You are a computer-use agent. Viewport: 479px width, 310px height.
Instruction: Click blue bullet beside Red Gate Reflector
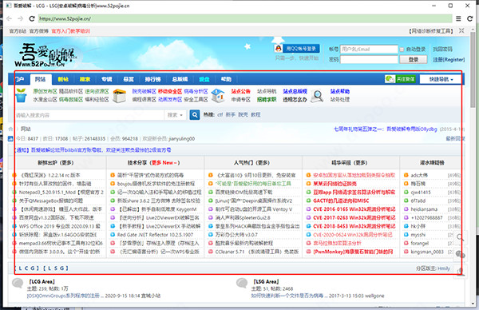(x=113, y=235)
